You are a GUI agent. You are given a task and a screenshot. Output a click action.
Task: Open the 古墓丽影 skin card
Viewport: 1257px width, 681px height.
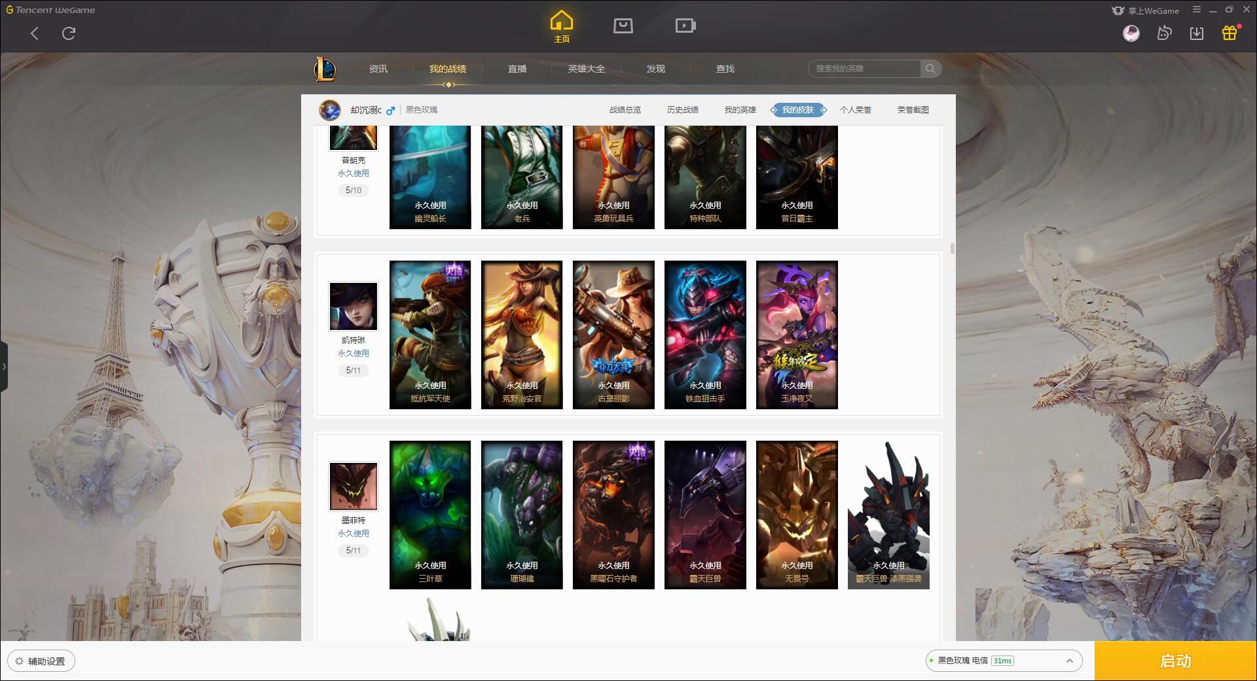click(x=613, y=335)
